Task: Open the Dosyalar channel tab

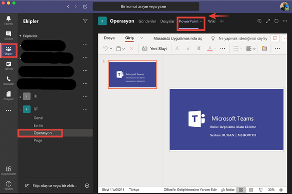Action: [167, 21]
